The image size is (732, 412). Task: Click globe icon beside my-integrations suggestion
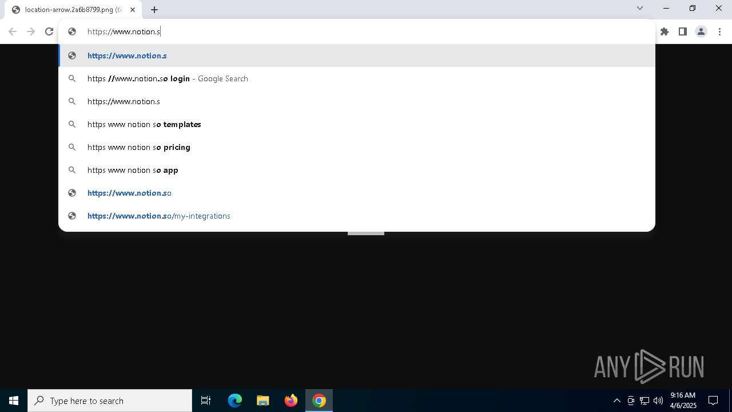[x=72, y=216]
